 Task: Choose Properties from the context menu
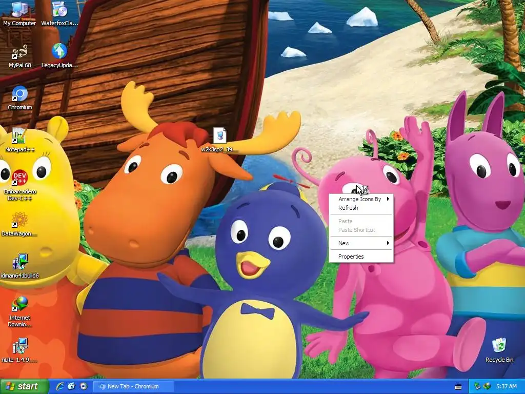361,257
